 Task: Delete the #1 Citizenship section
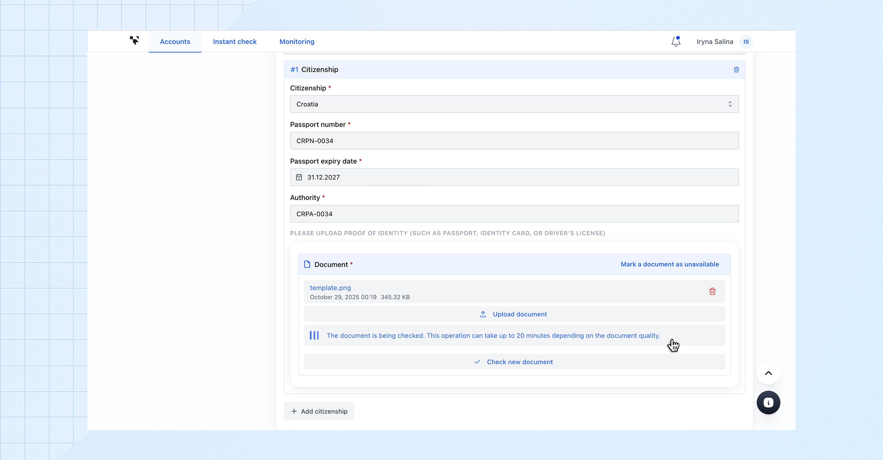coord(736,70)
